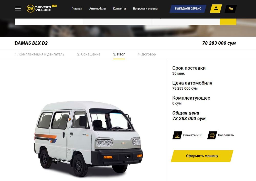
Task: Open Автомобили menu item
Action: (x=98, y=8)
